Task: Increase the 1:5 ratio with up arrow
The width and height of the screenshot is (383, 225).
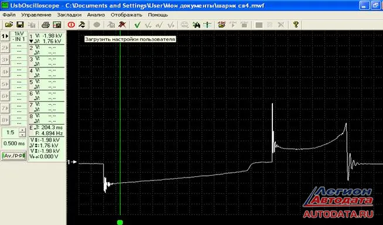Action: [22, 131]
